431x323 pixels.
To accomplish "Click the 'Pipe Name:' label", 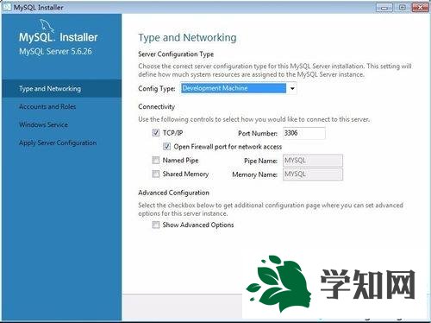I will [x=260, y=161].
